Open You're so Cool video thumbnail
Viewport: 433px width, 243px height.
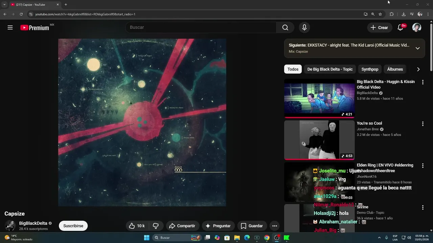[x=319, y=140]
